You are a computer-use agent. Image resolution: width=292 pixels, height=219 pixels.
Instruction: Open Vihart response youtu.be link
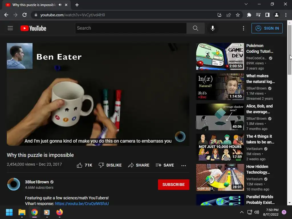[82, 204]
